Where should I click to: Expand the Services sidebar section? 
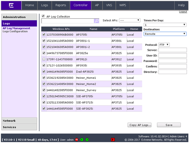(19, 127)
